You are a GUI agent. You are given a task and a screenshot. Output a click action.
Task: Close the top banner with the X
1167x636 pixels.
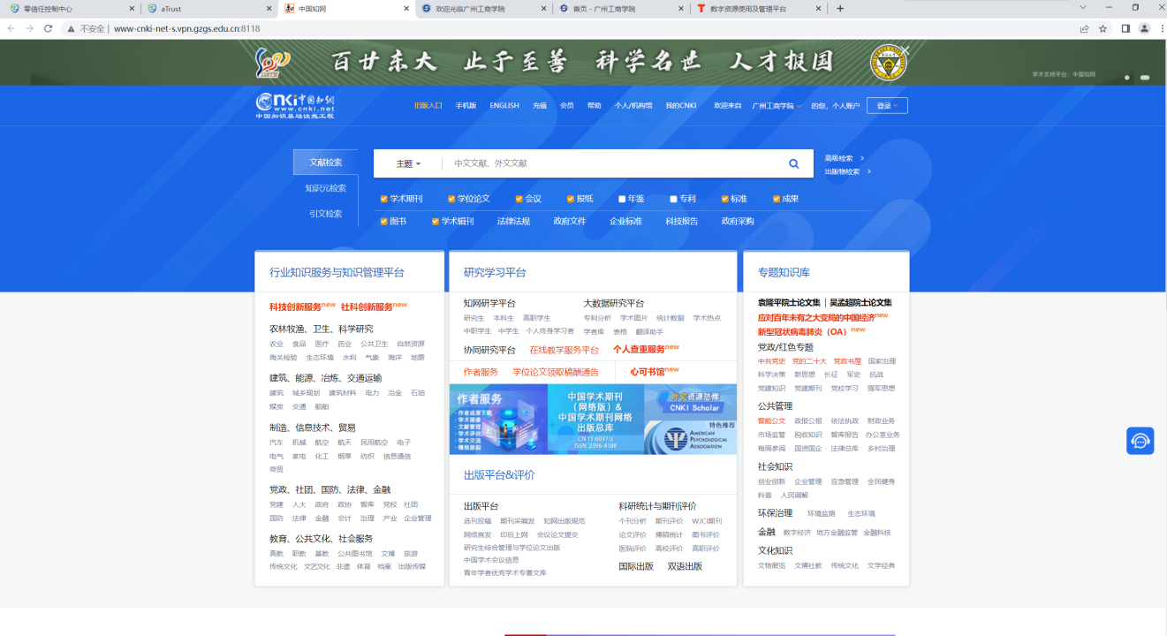[904, 50]
